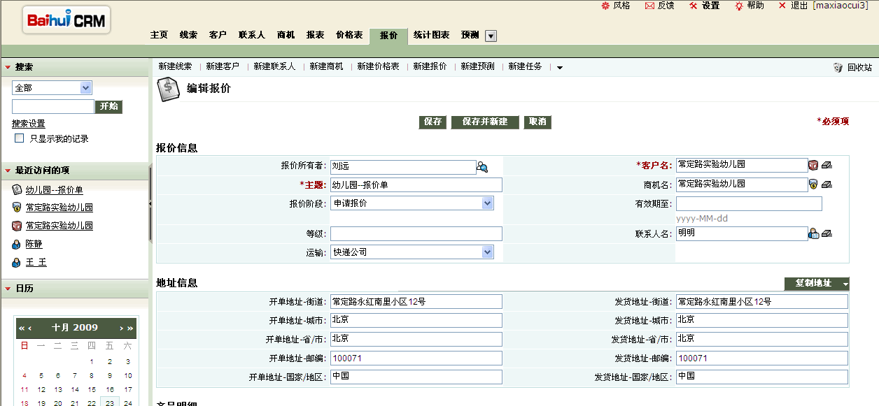This screenshot has height=406, width=879.
Task: Open the 回收站 recycle bin icon
Action: tap(838, 67)
